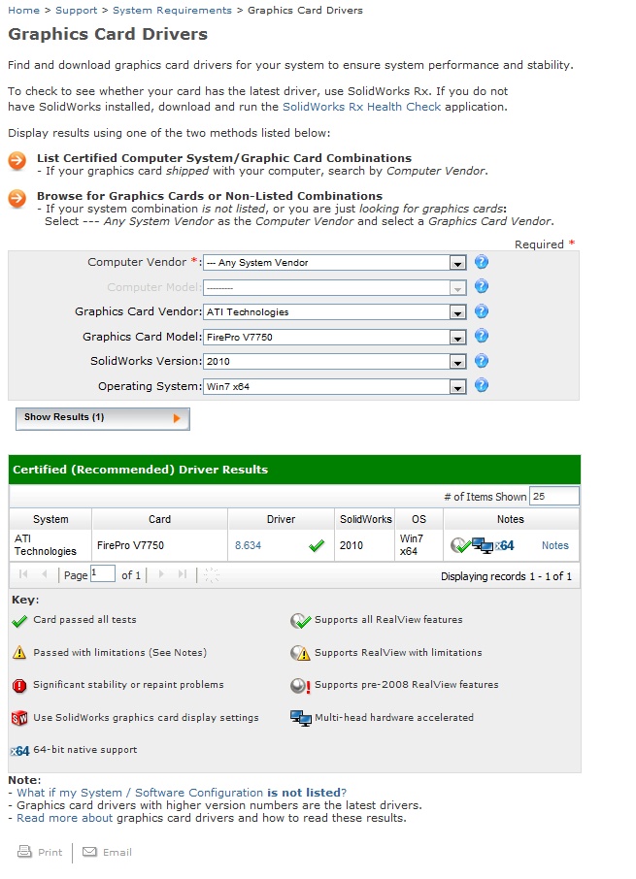
Task: Click orange arrow for List Certified Combinations
Action: (17, 161)
